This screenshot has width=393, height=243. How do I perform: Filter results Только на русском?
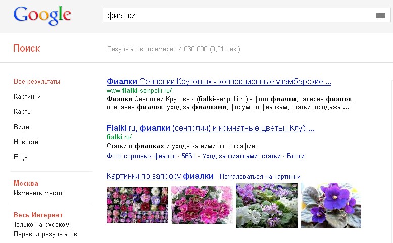(41, 225)
